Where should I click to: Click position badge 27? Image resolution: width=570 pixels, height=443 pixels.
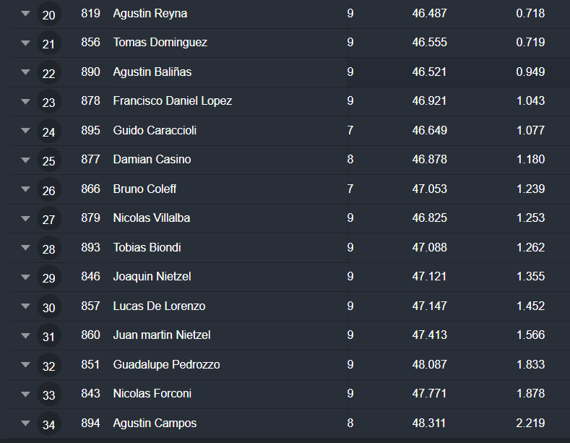(48, 219)
